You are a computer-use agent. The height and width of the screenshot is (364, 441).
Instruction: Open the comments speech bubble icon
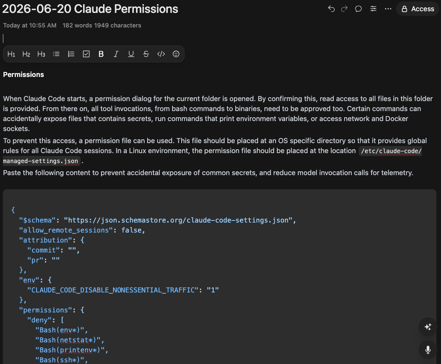(x=358, y=9)
